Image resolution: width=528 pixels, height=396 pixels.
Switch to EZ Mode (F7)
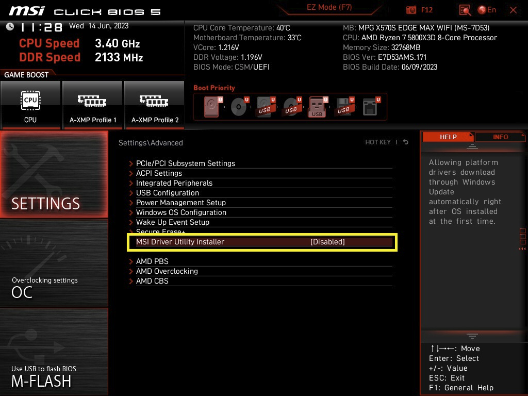point(329,7)
